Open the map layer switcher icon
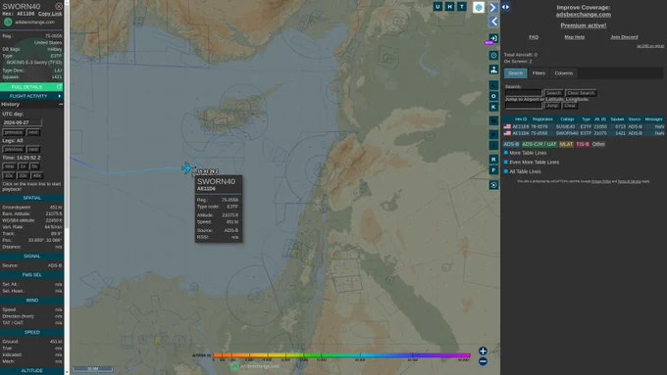The image size is (667, 375). [x=479, y=7]
